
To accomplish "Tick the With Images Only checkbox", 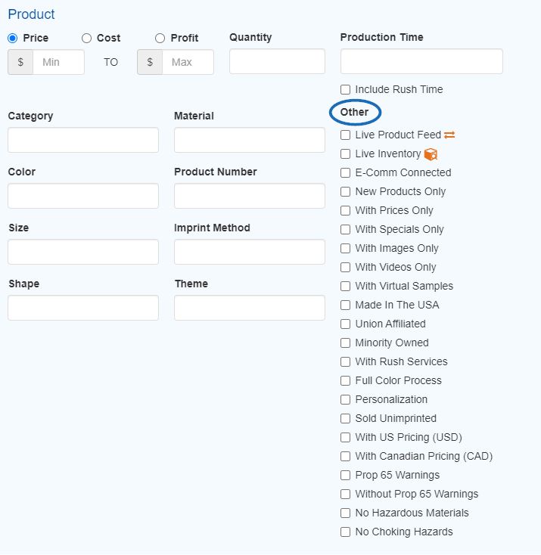I will click(x=345, y=248).
